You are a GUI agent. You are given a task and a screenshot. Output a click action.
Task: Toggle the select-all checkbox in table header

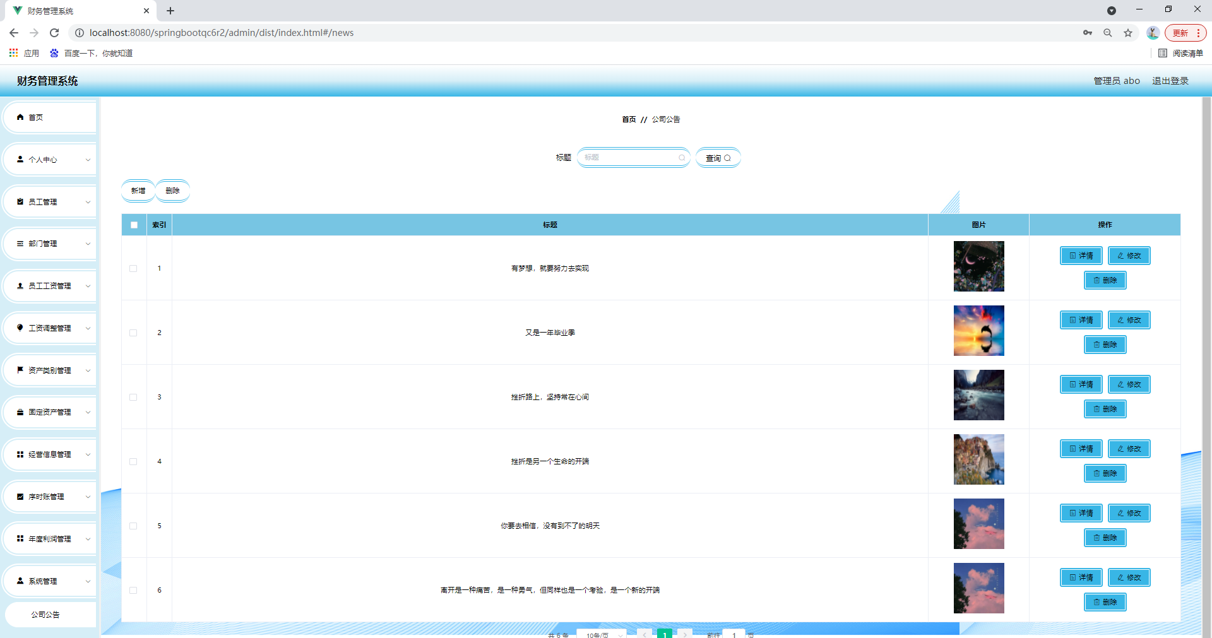pos(134,225)
